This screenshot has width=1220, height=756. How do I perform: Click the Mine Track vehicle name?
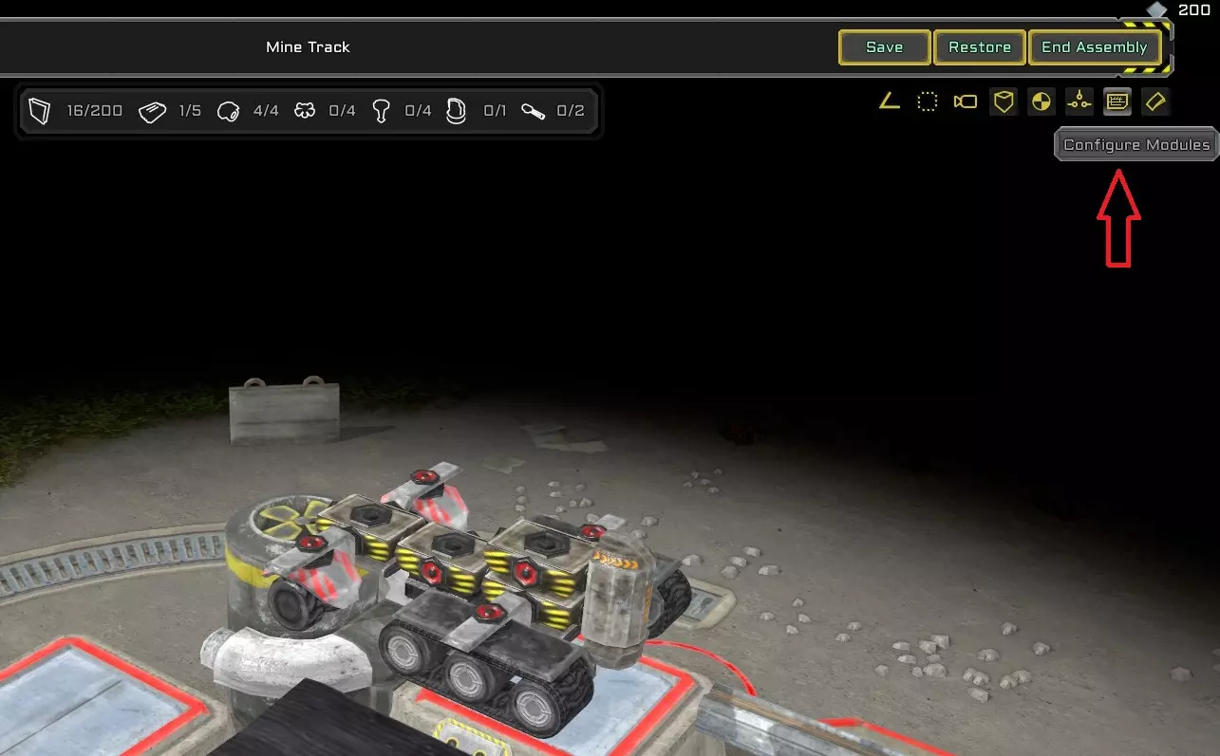(x=308, y=47)
